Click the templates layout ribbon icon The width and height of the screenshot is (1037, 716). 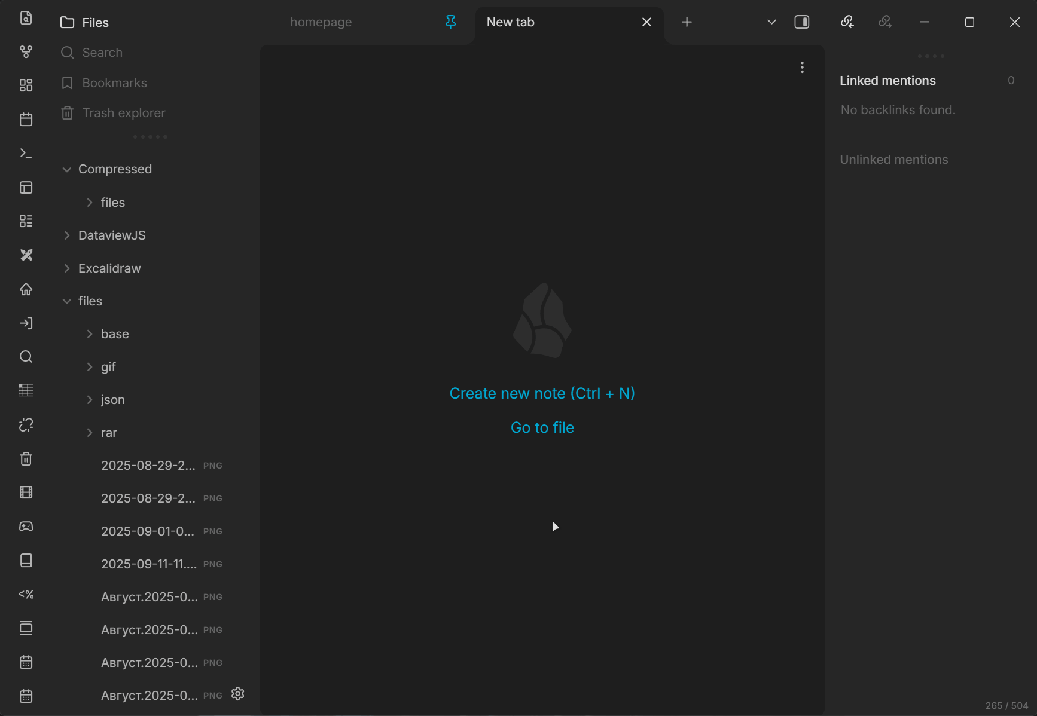[x=26, y=188]
